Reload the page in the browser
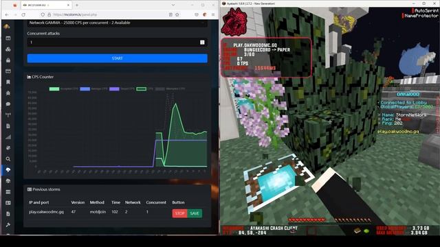The width and height of the screenshot is (440, 247). pos(23,14)
